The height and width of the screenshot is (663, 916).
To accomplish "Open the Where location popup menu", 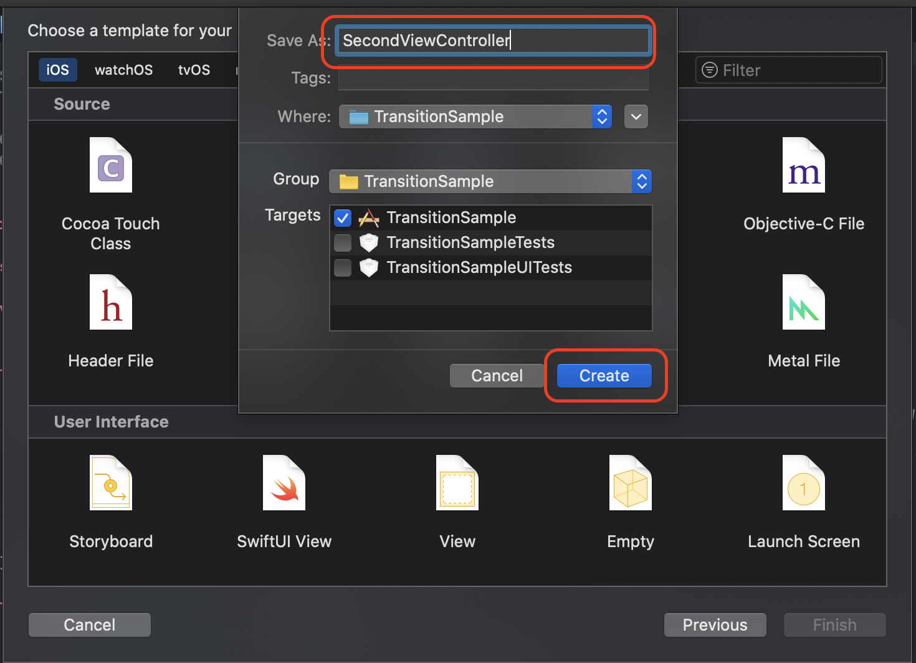I will [x=475, y=117].
